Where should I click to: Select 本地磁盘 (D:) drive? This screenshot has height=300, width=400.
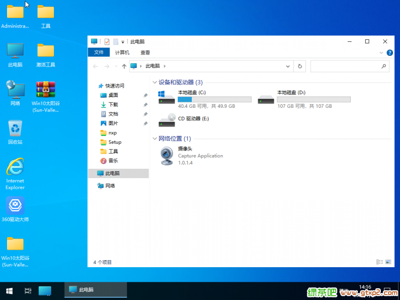click(x=304, y=99)
